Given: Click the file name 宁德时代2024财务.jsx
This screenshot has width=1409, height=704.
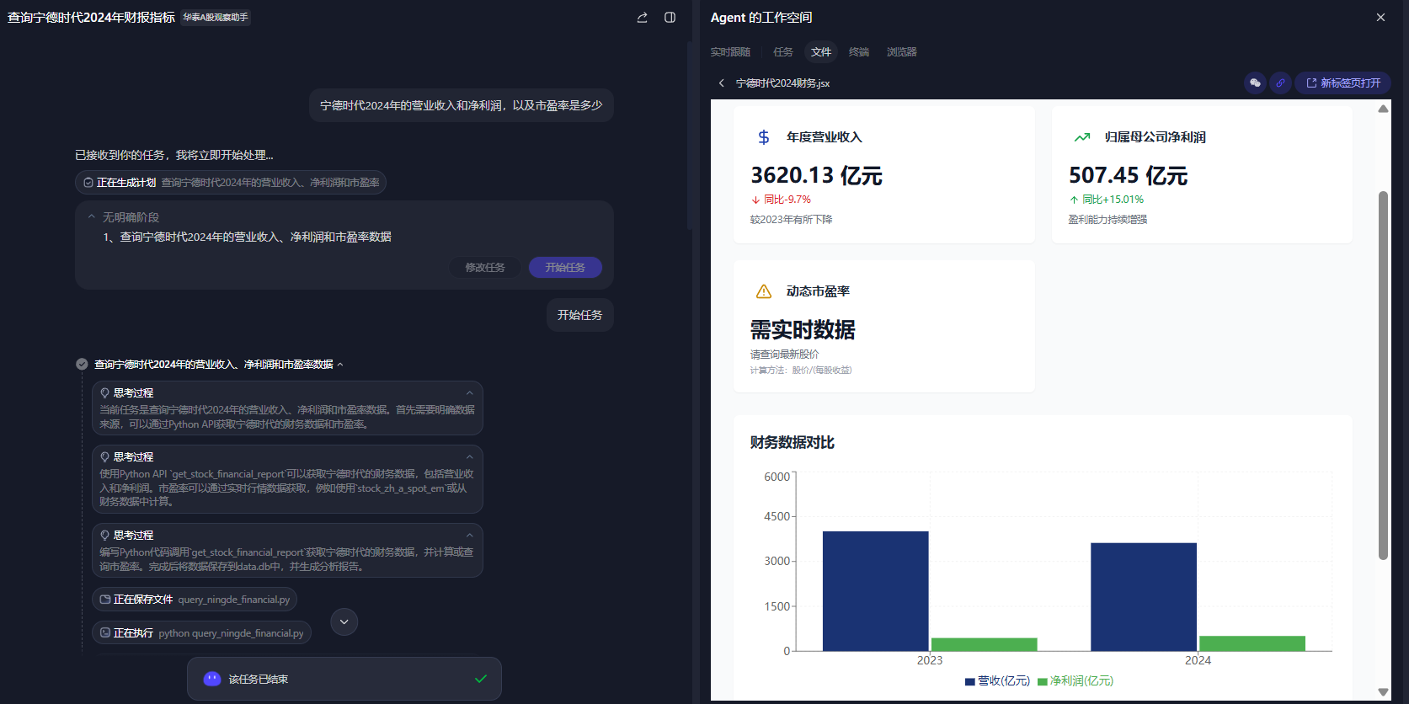Looking at the screenshot, I should point(782,83).
